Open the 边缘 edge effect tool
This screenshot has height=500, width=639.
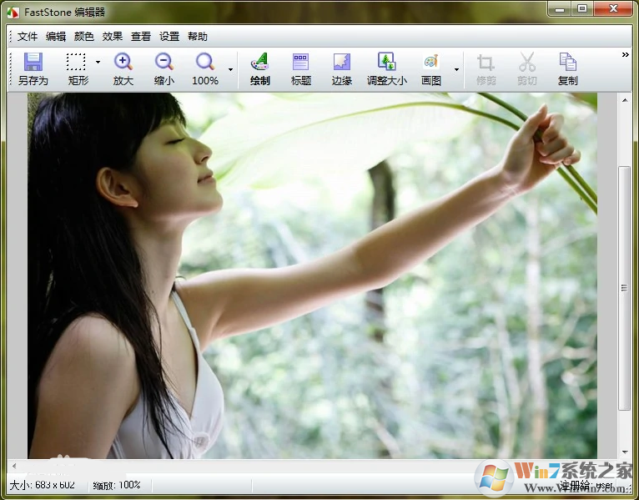point(341,68)
